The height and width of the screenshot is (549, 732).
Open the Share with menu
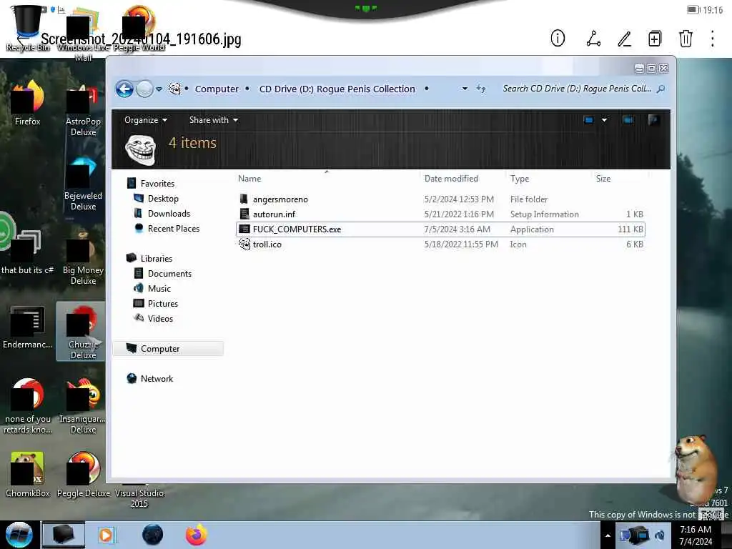tap(213, 120)
